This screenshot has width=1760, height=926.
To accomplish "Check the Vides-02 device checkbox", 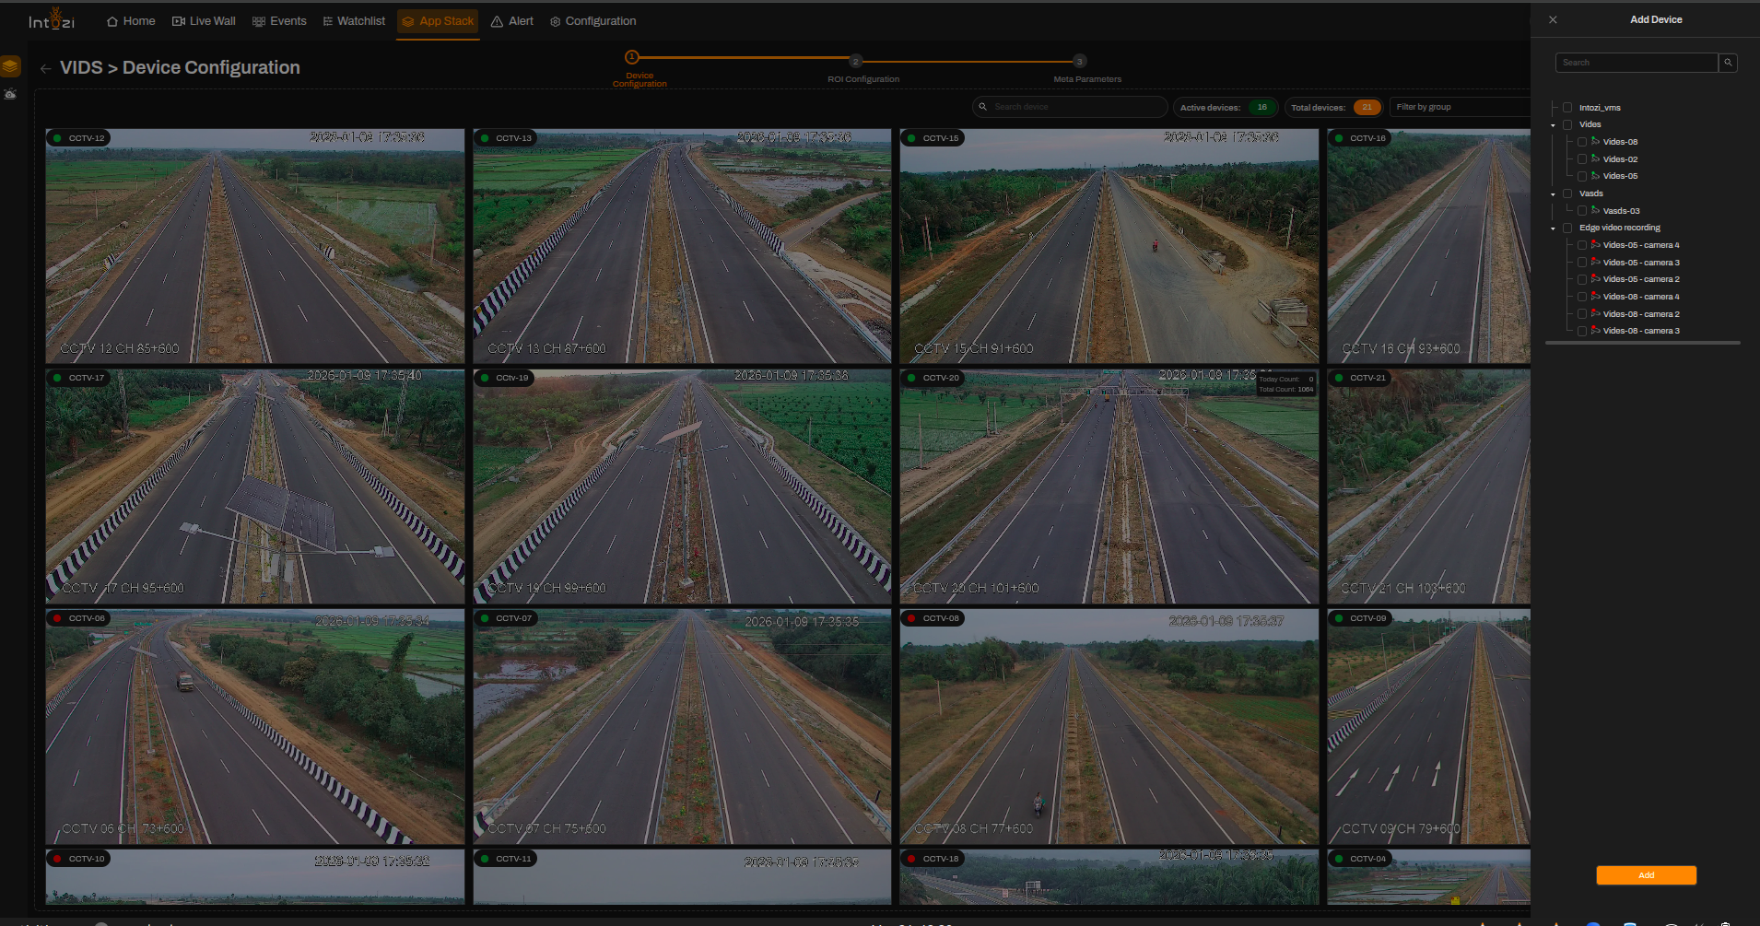I will 1582,159.
